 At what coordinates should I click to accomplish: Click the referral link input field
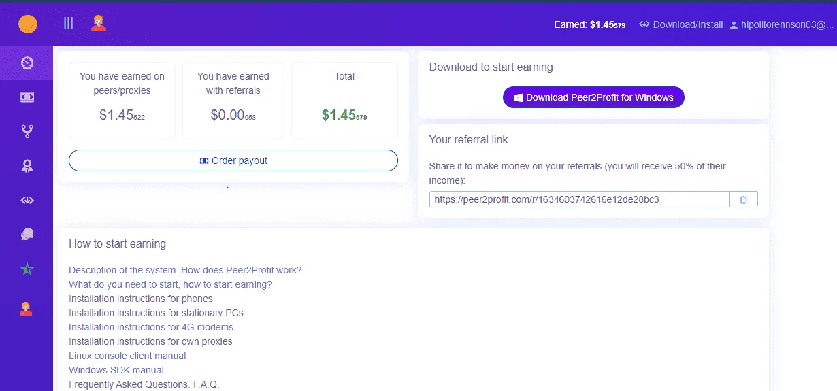click(x=580, y=199)
